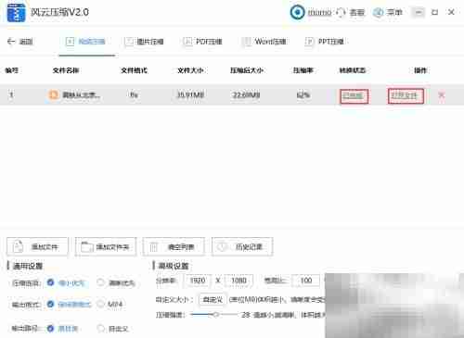The image size is (464, 338).
Task: Maximize the compression app window
Action: coord(434,12)
